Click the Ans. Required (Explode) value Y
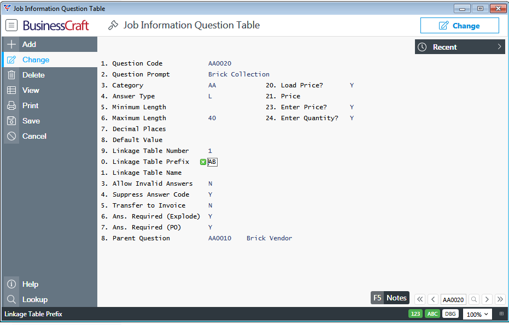 tap(210, 216)
